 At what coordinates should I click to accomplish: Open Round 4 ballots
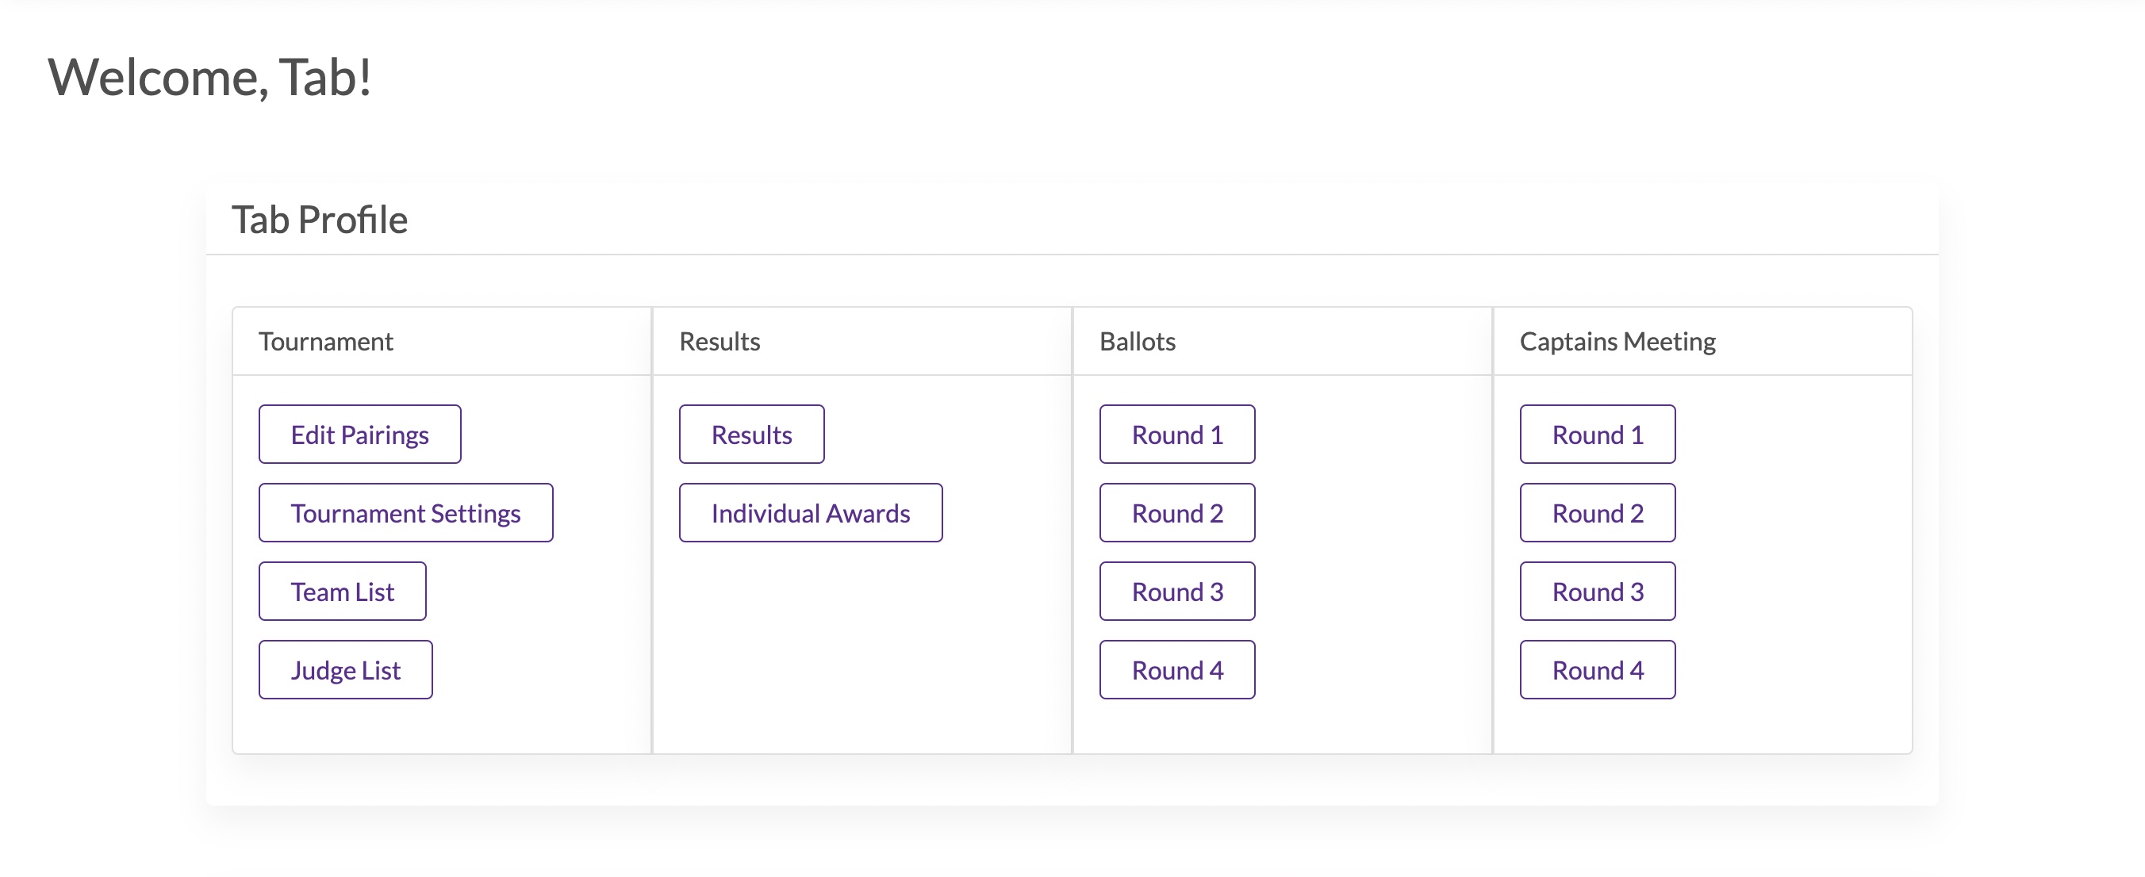click(1176, 670)
